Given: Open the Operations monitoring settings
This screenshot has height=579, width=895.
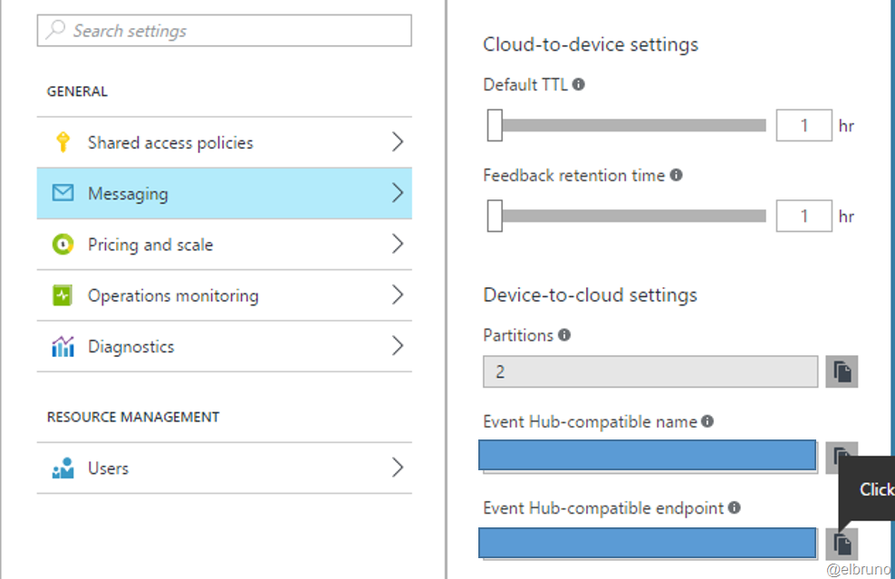Looking at the screenshot, I should coord(172,295).
